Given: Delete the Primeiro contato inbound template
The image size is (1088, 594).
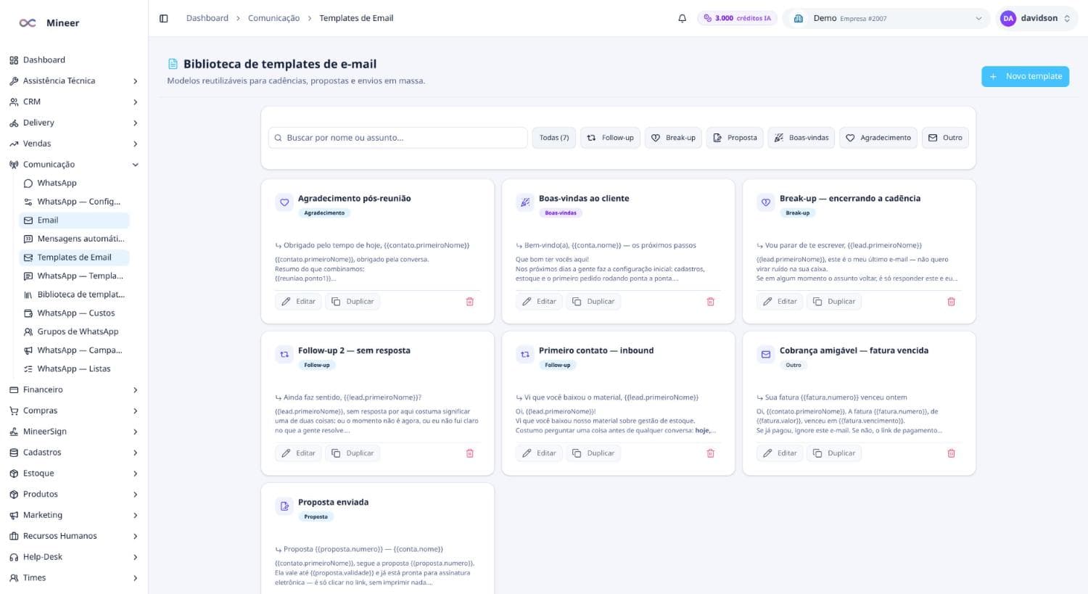Looking at the screenshot, I should (x=711, y=453).
